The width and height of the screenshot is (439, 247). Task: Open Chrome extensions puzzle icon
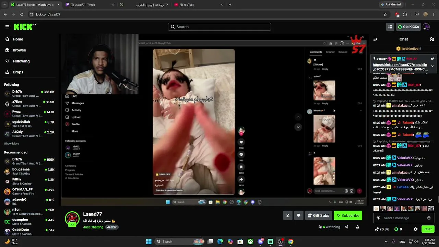[x=405, y=14]
